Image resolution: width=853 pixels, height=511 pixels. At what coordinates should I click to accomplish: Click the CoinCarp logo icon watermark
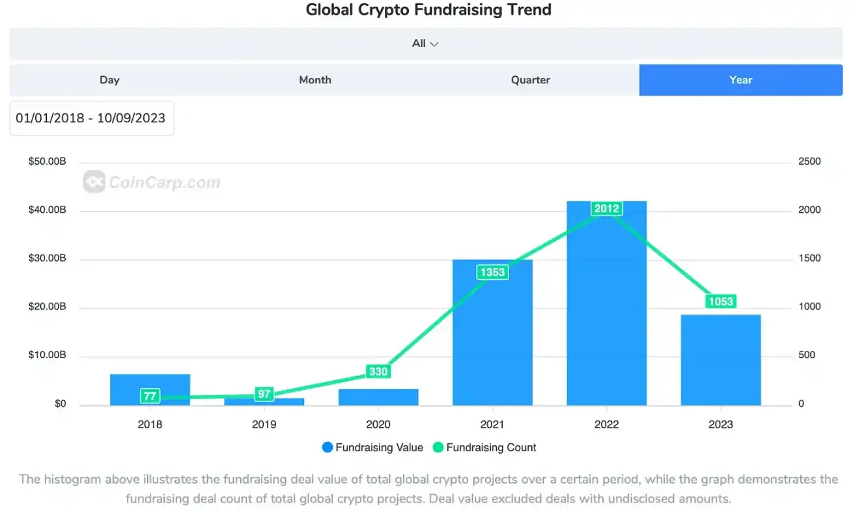coord(94,182)
